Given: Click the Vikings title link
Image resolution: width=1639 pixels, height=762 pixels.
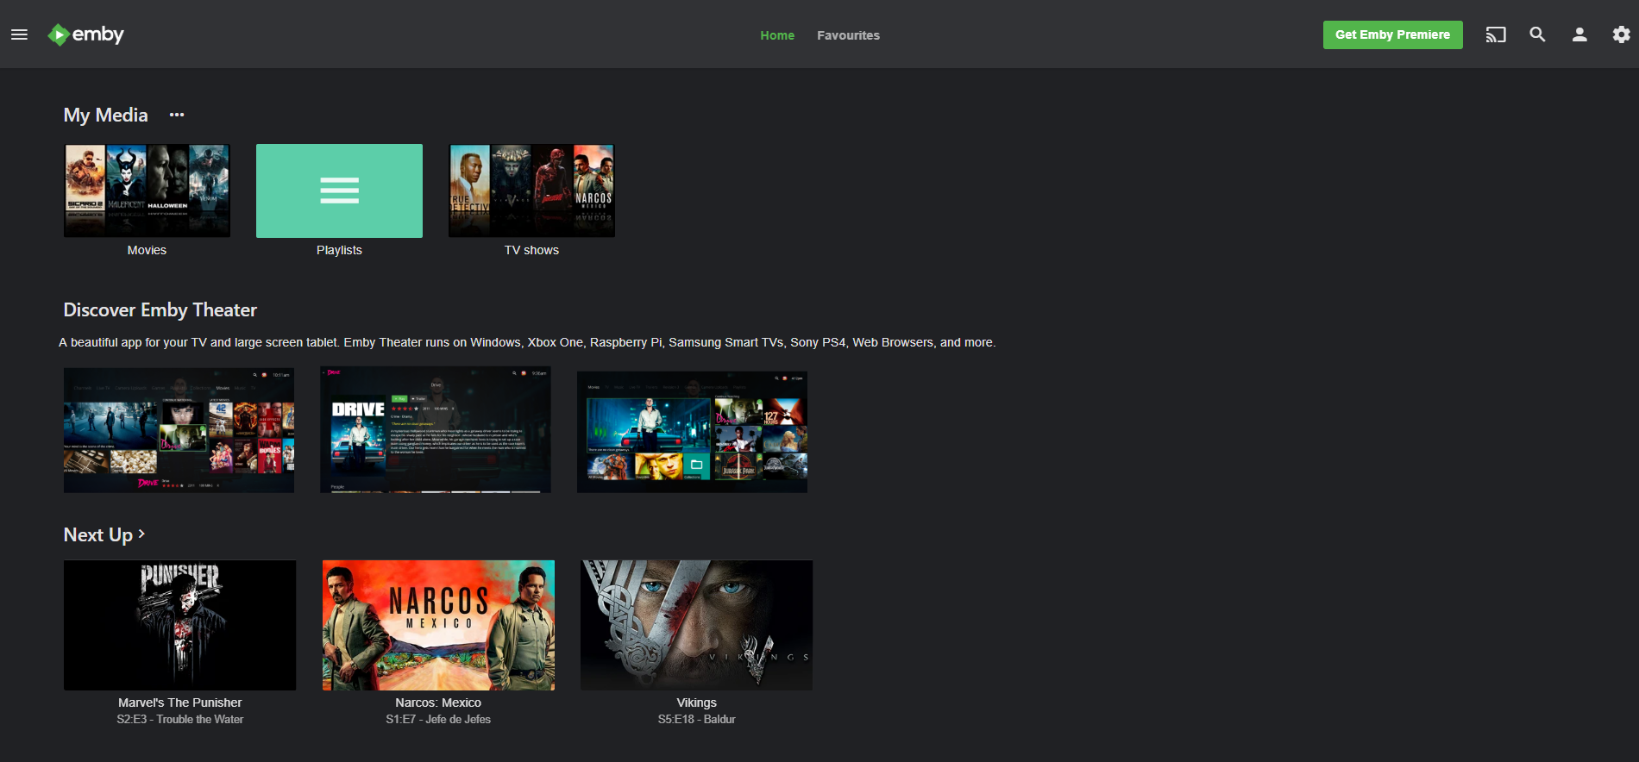Looking at the screenshot, I should pyautogui.click(x=697, y=703).
